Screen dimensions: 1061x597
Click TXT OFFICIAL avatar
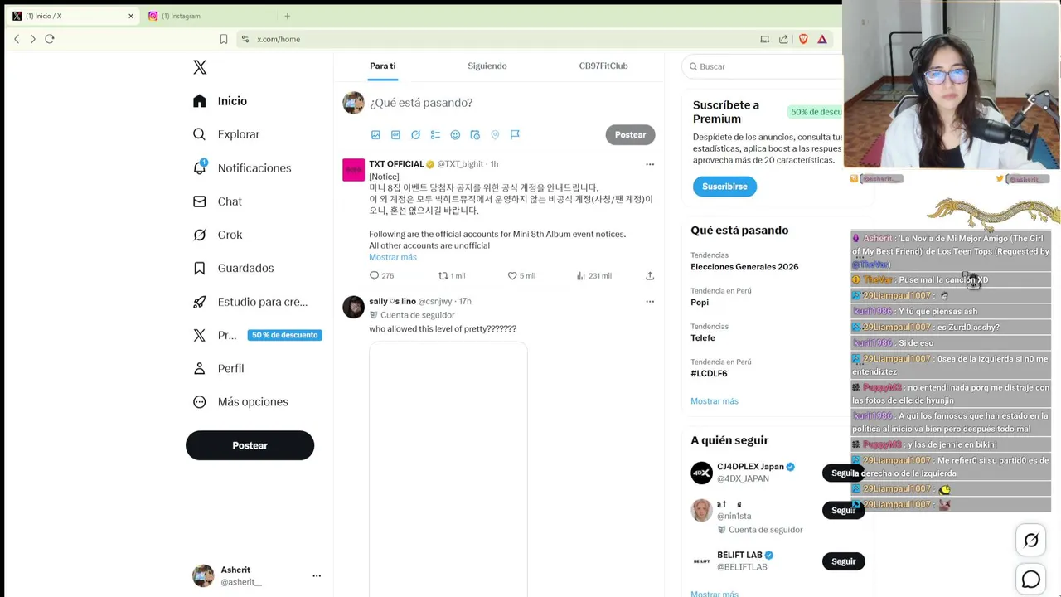click(x=354, y=170)
